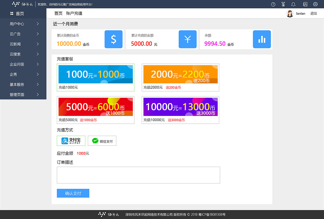
Task: Click the 订单描述 text input area
Action: coord(138,175)
